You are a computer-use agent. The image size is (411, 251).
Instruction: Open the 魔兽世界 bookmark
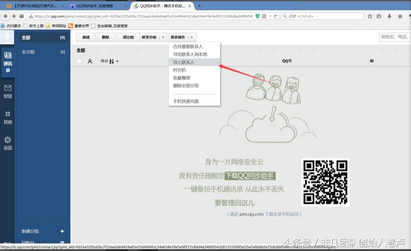(x=79, y=26)
